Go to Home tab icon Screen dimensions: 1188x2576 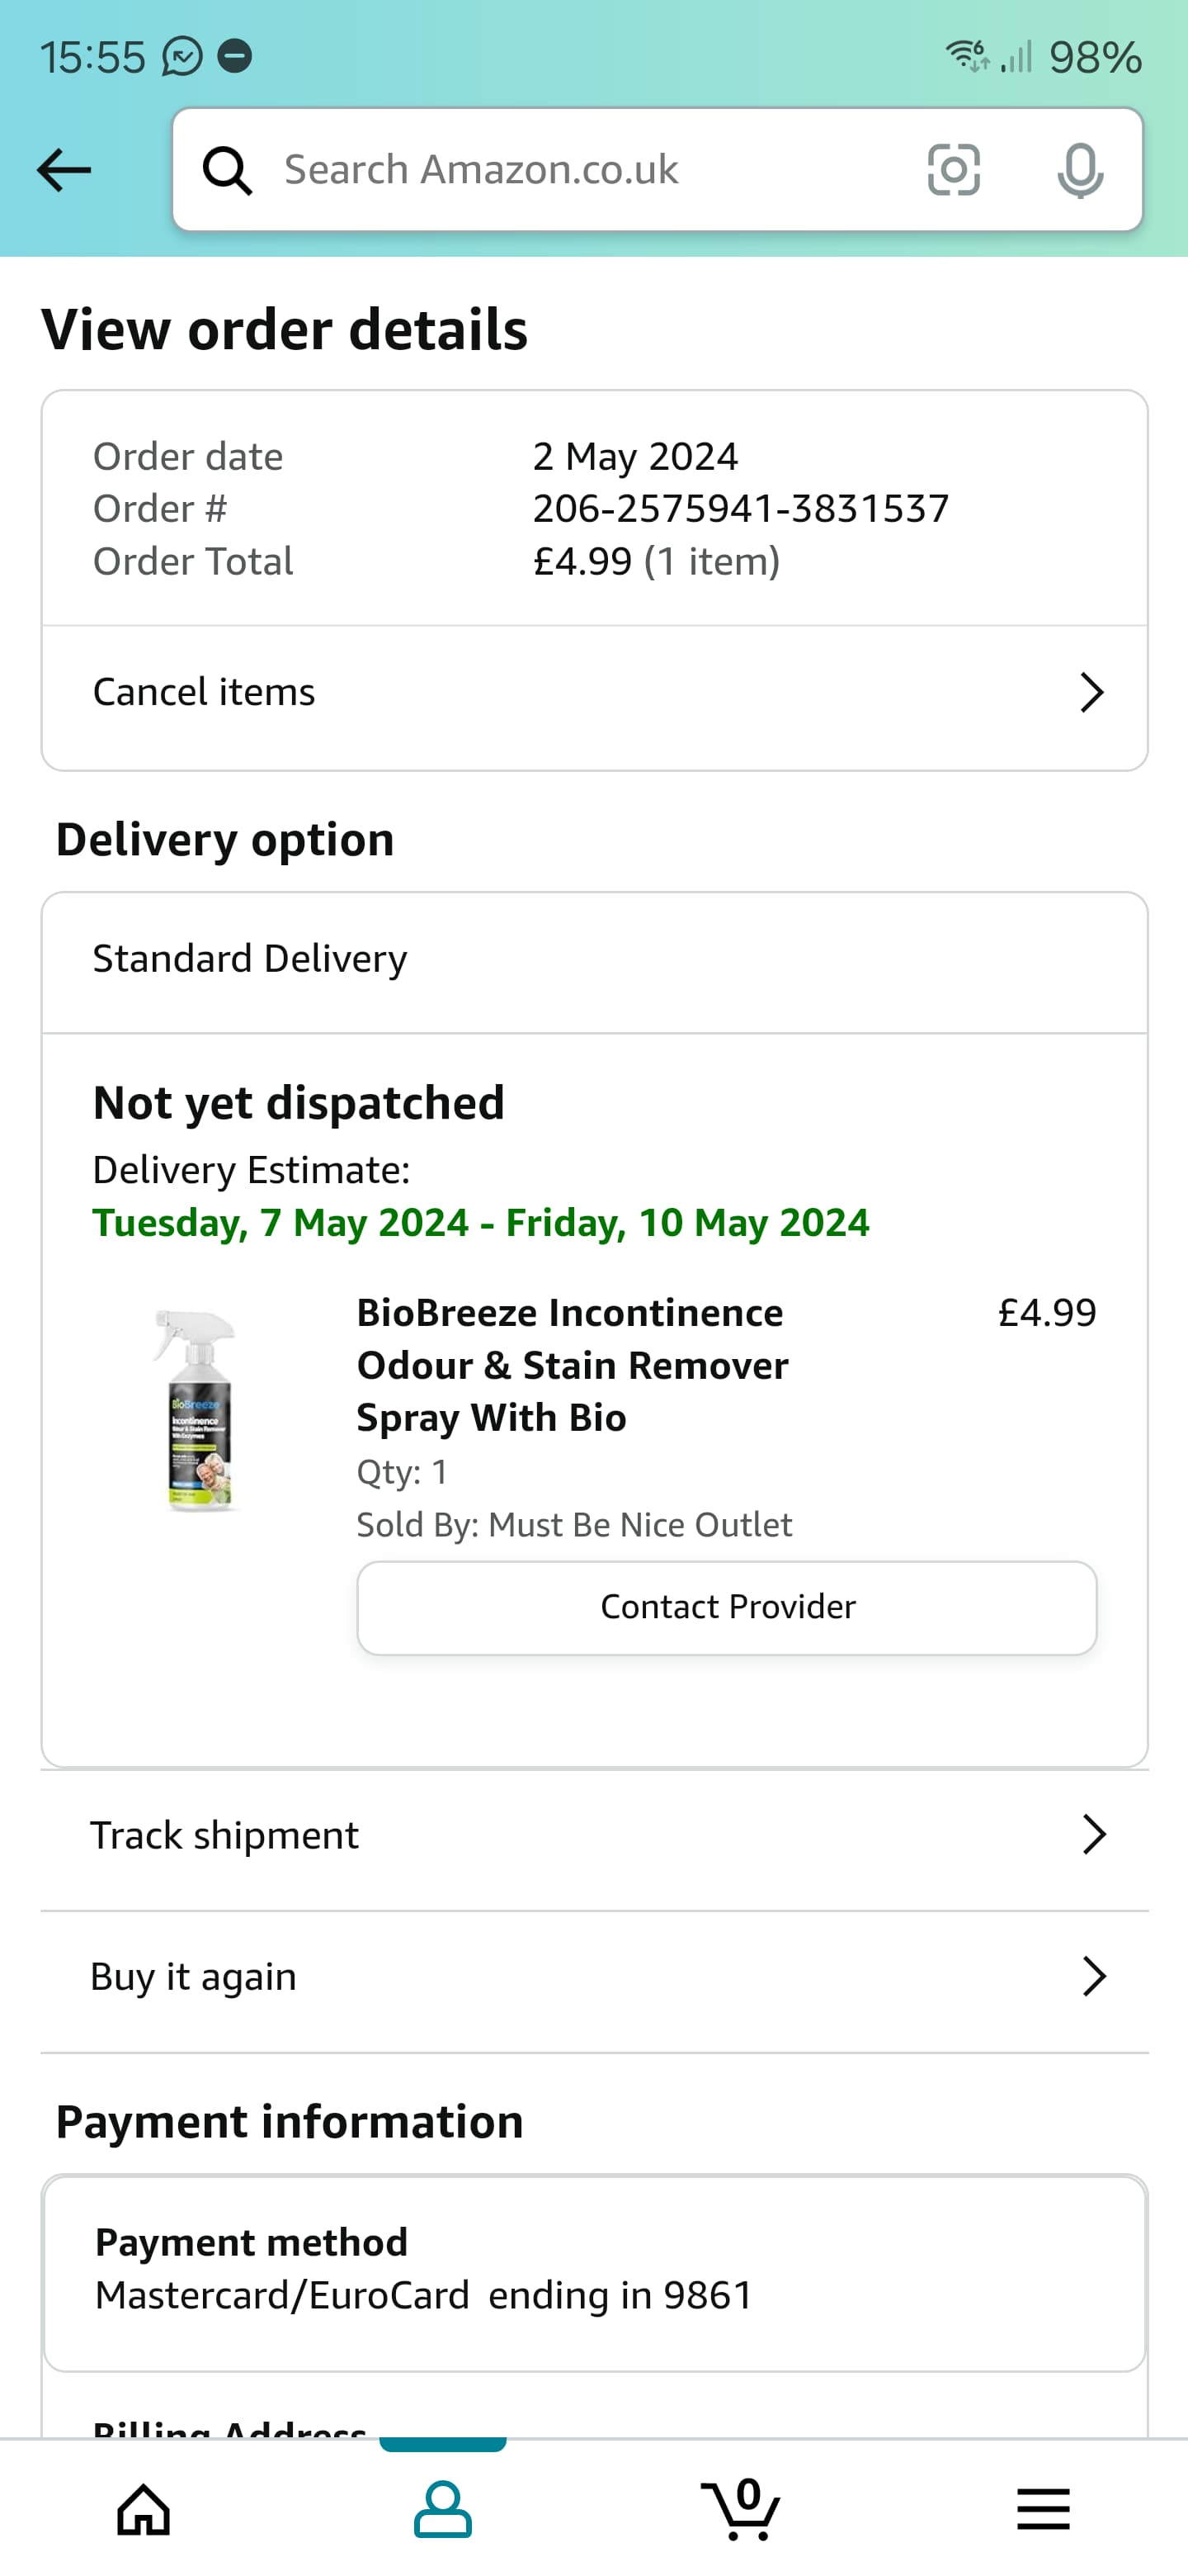click(x=144, y=2510)
